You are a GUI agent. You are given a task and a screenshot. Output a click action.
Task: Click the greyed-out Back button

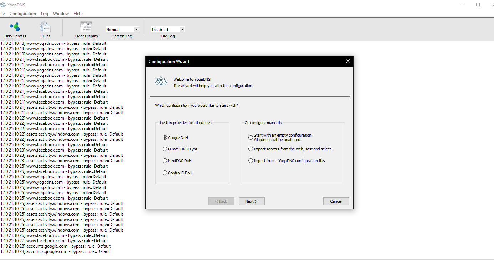(221, 201)
